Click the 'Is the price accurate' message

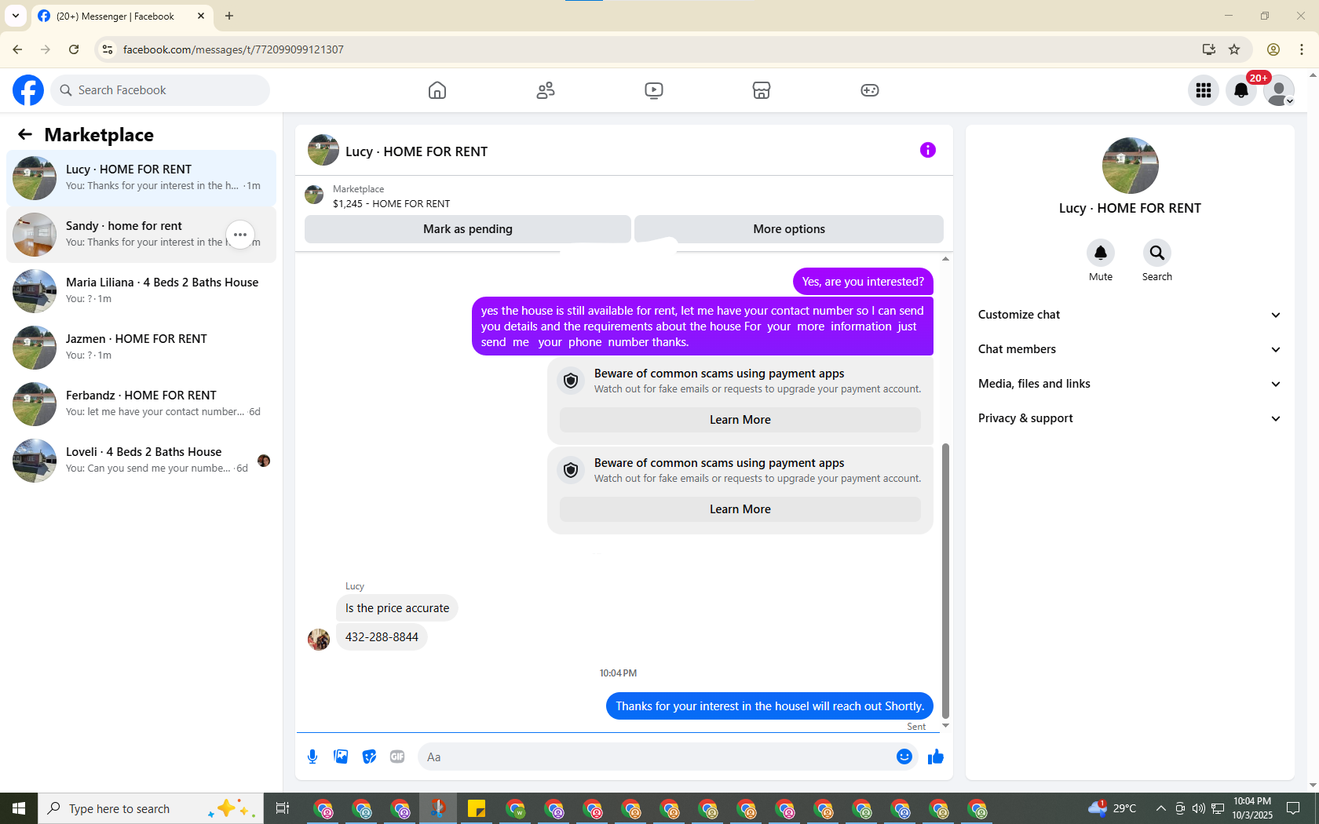coord(397,608)
